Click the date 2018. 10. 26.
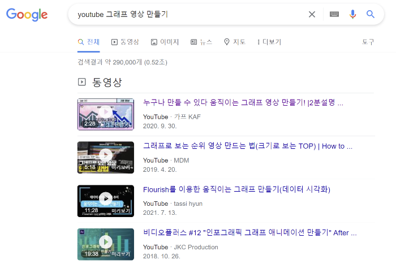The height and width of the screenshot is (264, 396). (162, 256)
